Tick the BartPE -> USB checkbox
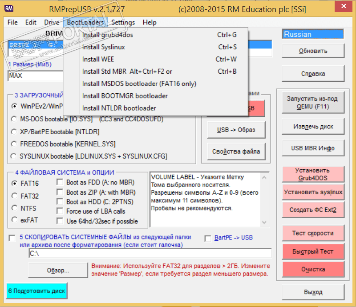This screenshot has height=307, width=356. 208,239
